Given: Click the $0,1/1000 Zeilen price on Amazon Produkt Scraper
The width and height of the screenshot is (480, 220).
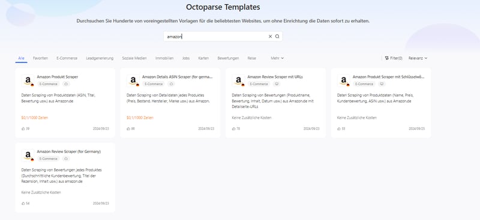Looking at the screenshot, I should coord(35,118).
